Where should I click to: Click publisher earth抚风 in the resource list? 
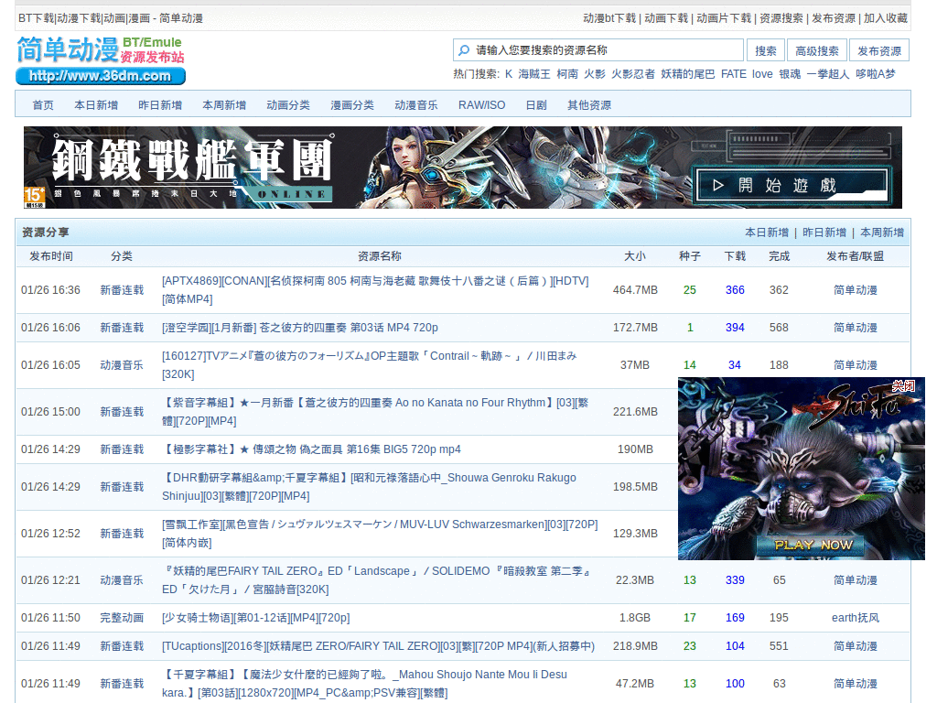[854, 618]
